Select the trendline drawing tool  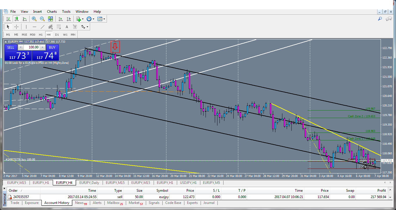point(43,27)
